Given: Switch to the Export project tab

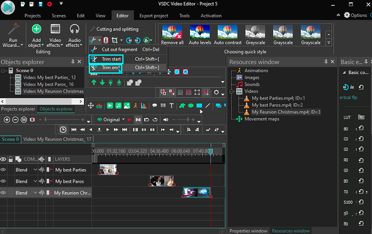Looking at the screenshot, I should point(154,15).
